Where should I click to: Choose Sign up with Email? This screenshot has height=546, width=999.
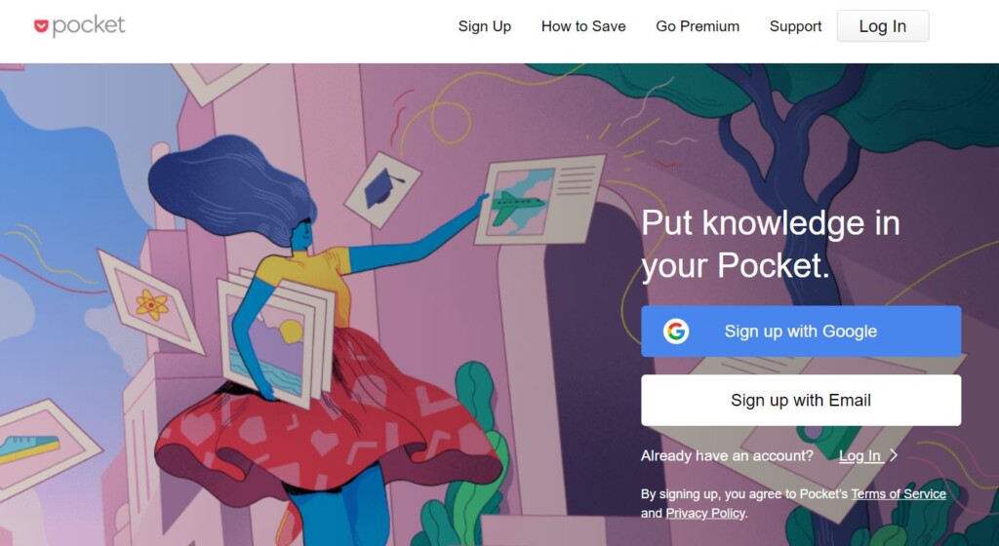(801, 401)
